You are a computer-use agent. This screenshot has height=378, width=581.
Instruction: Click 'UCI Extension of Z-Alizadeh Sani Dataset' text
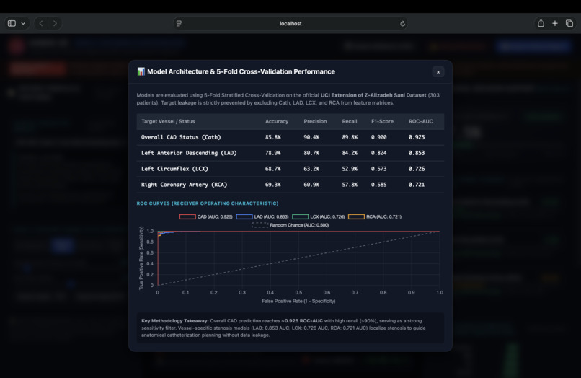click(x=373, y=95)
